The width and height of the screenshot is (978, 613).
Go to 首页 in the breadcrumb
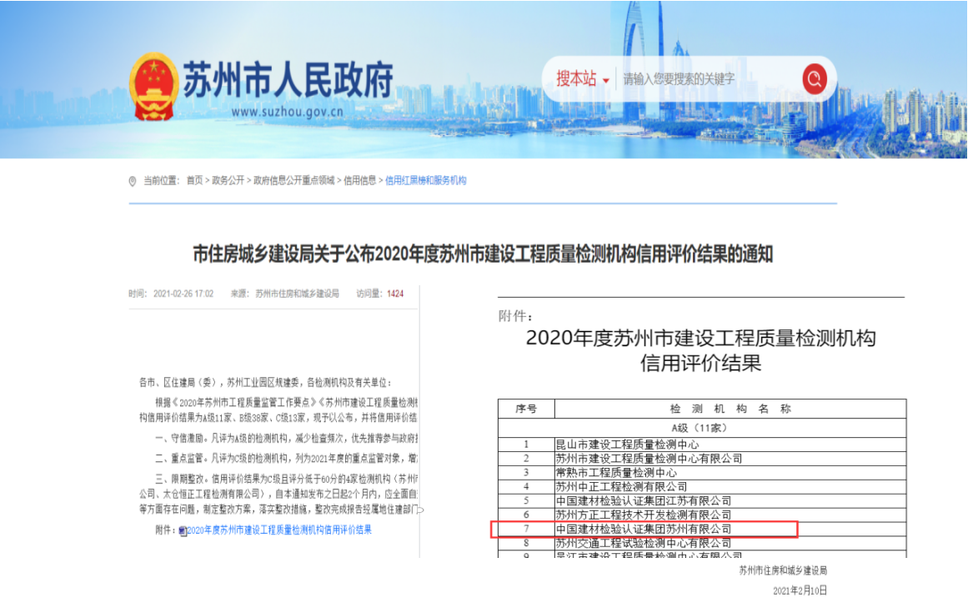click(x=194, y=180)
